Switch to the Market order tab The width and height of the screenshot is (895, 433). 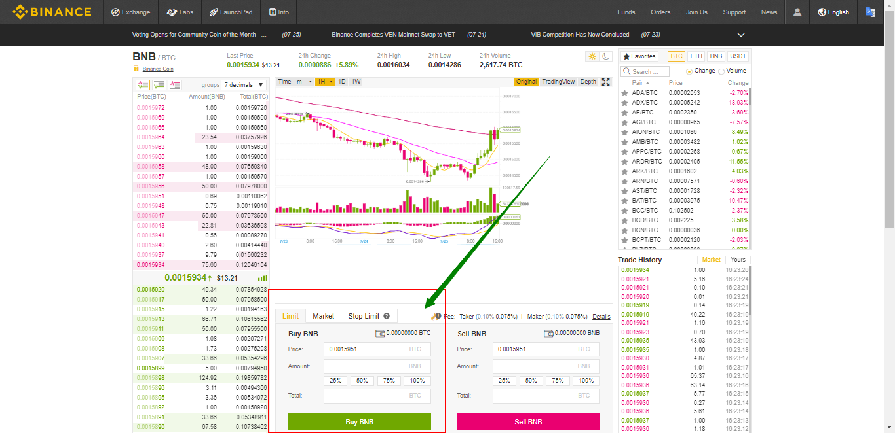[324, 316]
